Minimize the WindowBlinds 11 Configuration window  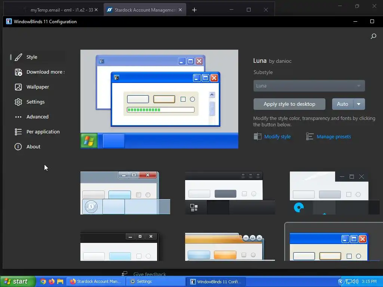click(355, 21)
